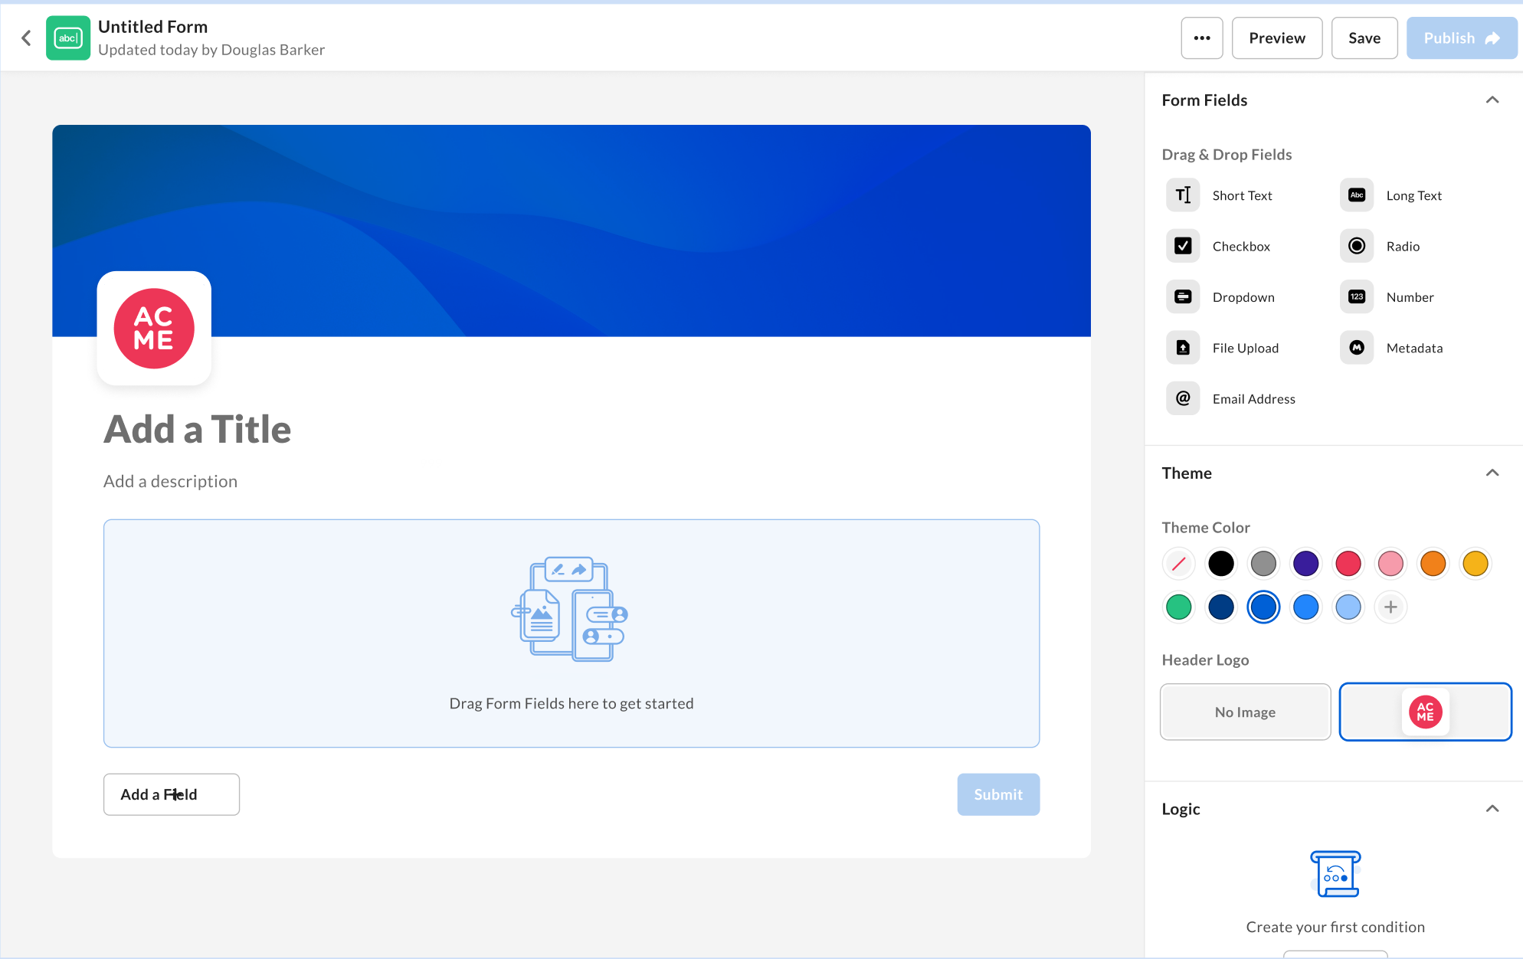Click the Preview button
This screenshot has height=959, width=1523.
point(1276,38)
